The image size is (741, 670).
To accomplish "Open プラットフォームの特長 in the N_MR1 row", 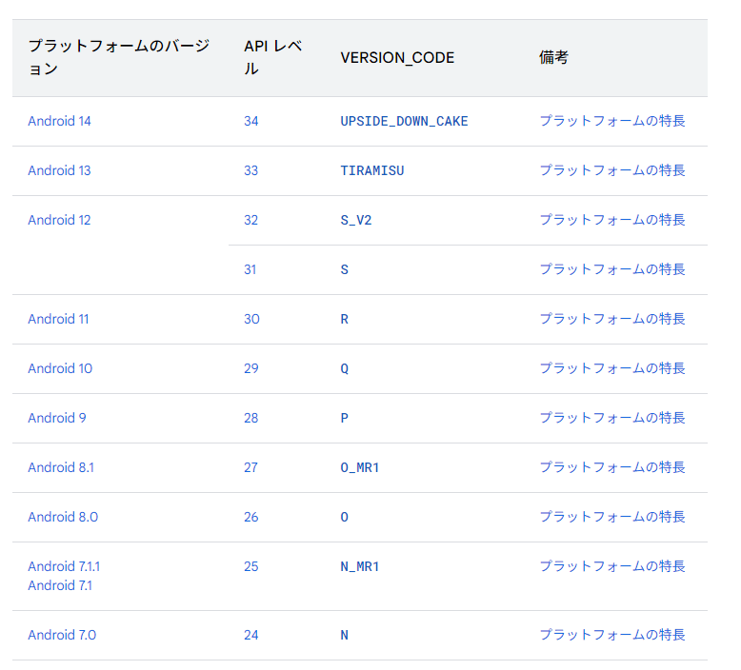I will [612, 566].
